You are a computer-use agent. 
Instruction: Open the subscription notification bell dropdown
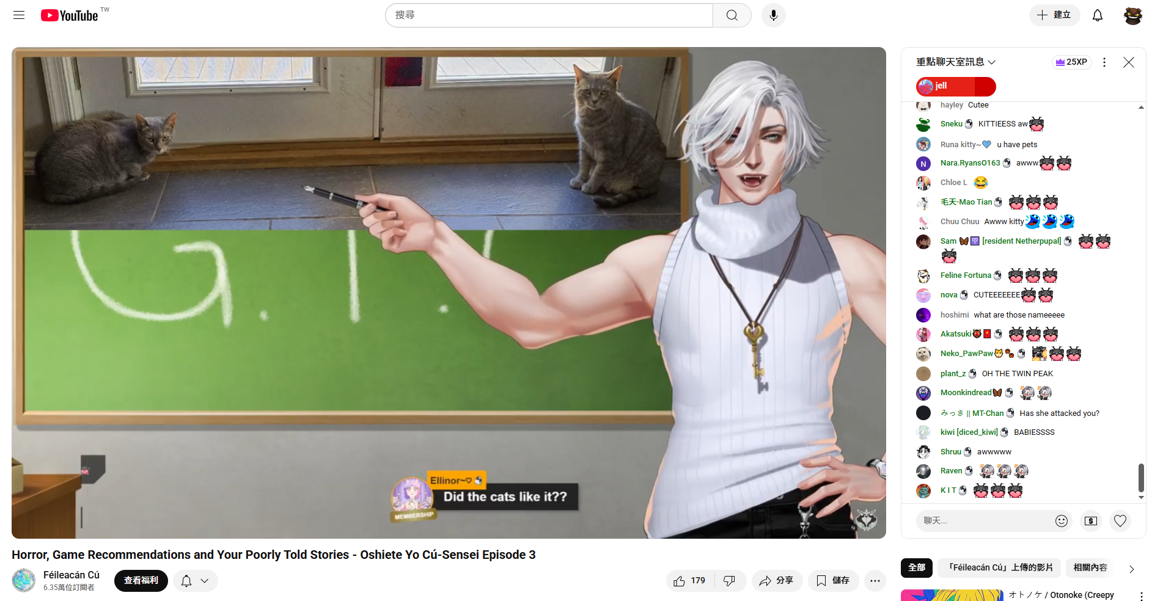196,581
